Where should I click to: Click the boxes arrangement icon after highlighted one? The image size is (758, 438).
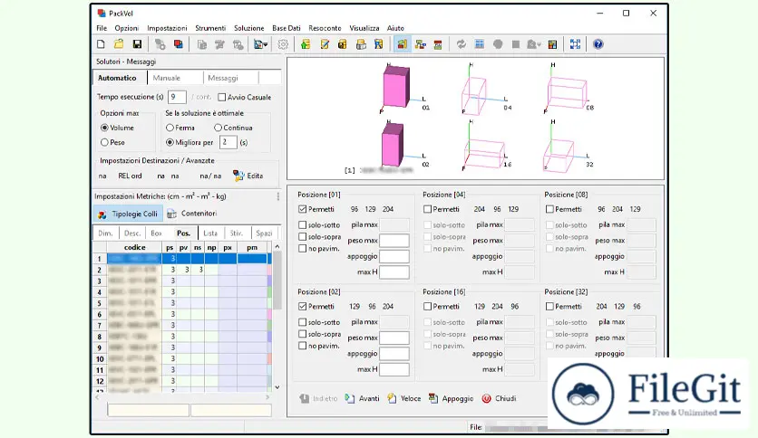tap(420, 44)
